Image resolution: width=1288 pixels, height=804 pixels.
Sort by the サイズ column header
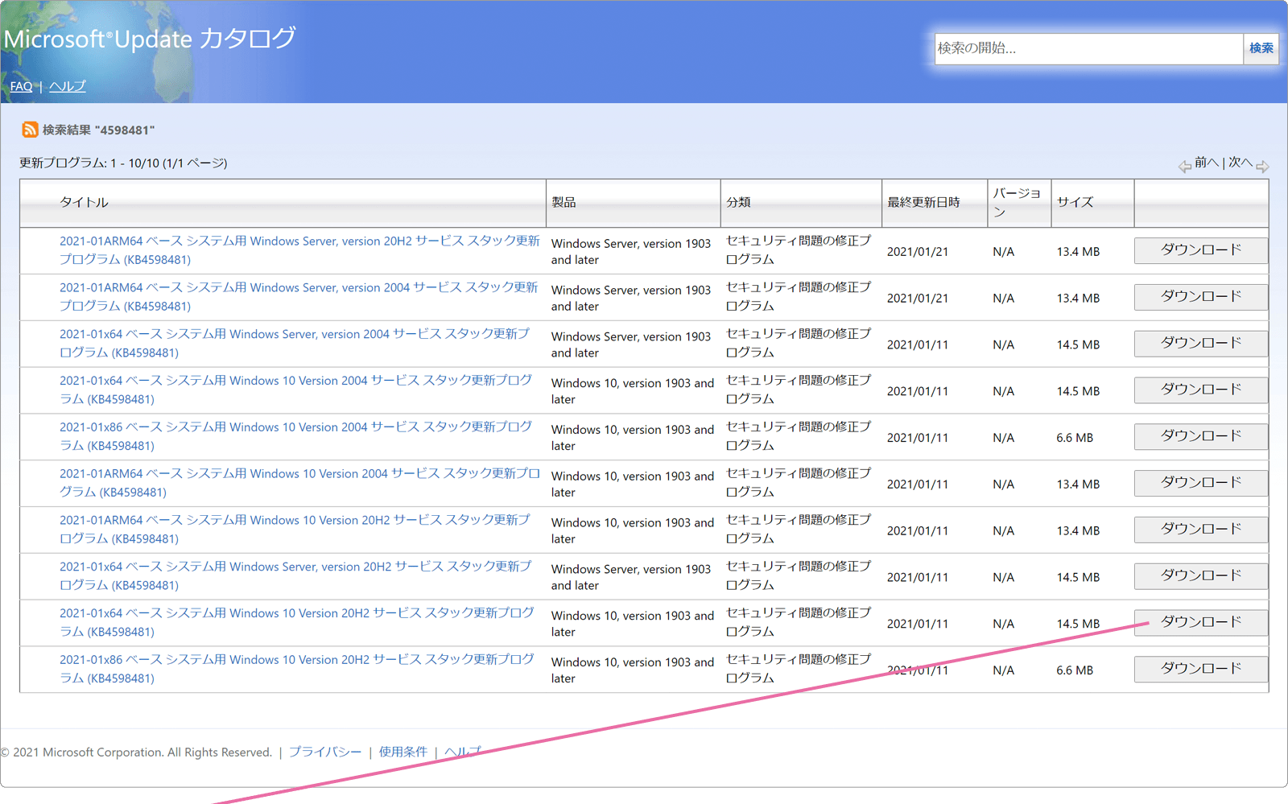click(1075, 202)
